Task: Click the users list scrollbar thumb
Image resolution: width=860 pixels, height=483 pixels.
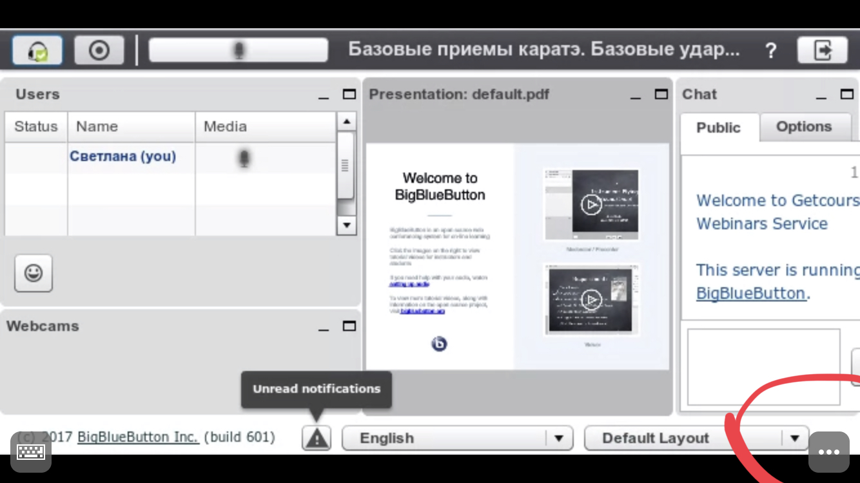Action: (346, 166)
